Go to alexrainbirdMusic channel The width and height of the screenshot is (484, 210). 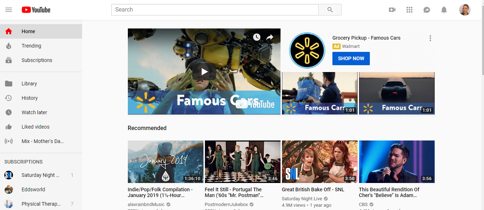click(x=146, y=205)
